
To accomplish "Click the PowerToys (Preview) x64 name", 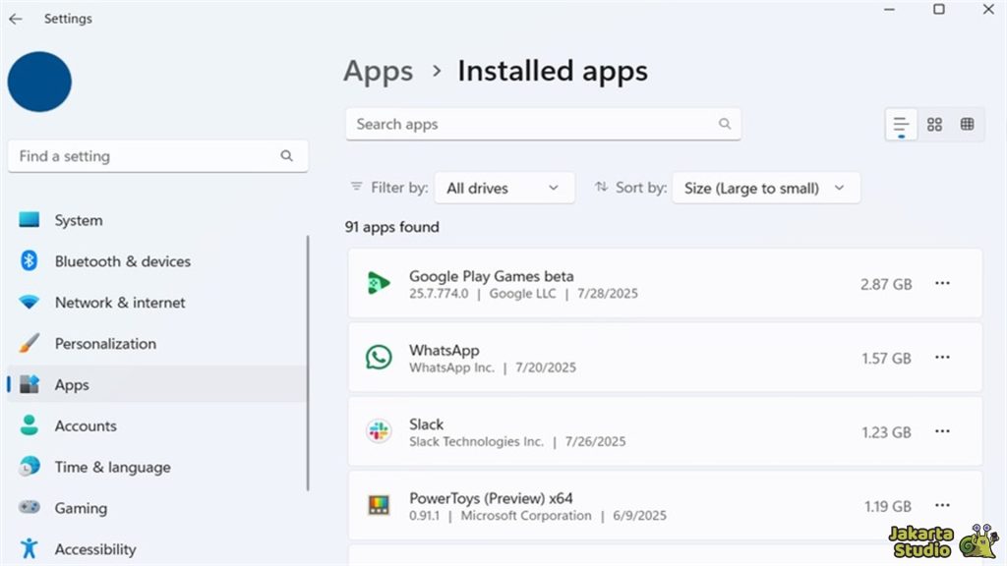I will [491, 498].
